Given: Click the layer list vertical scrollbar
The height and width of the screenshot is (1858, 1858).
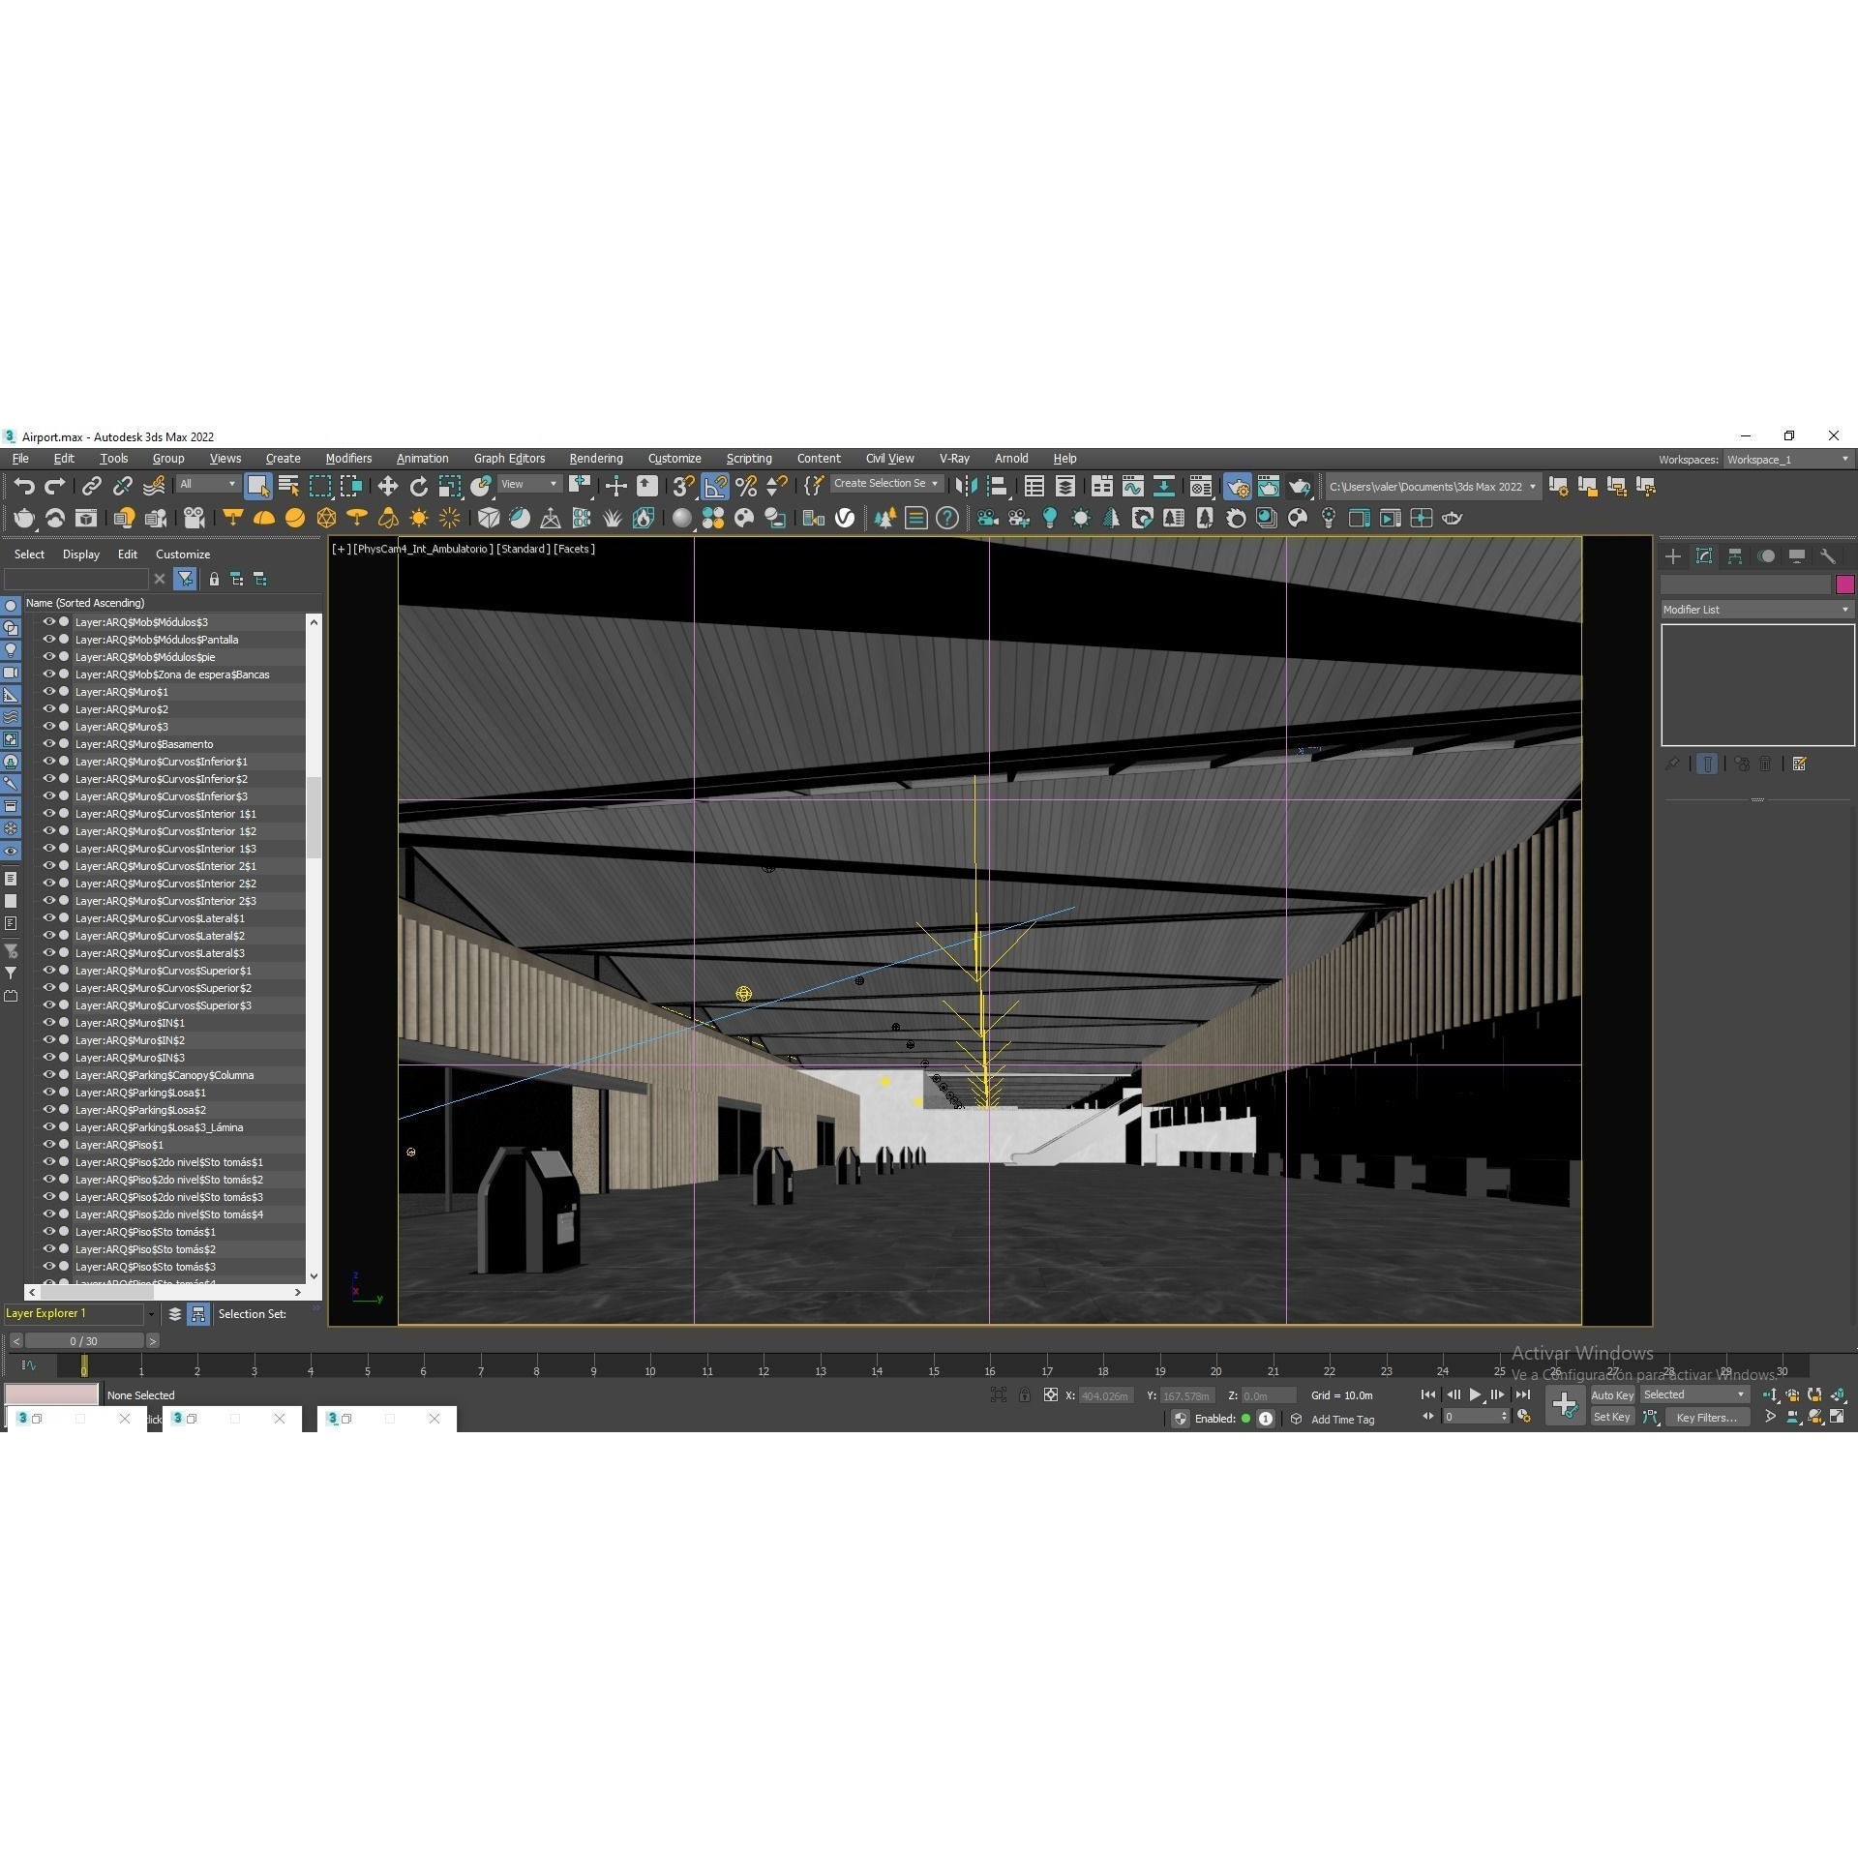Looking at the screenshot, I should 314,818.
